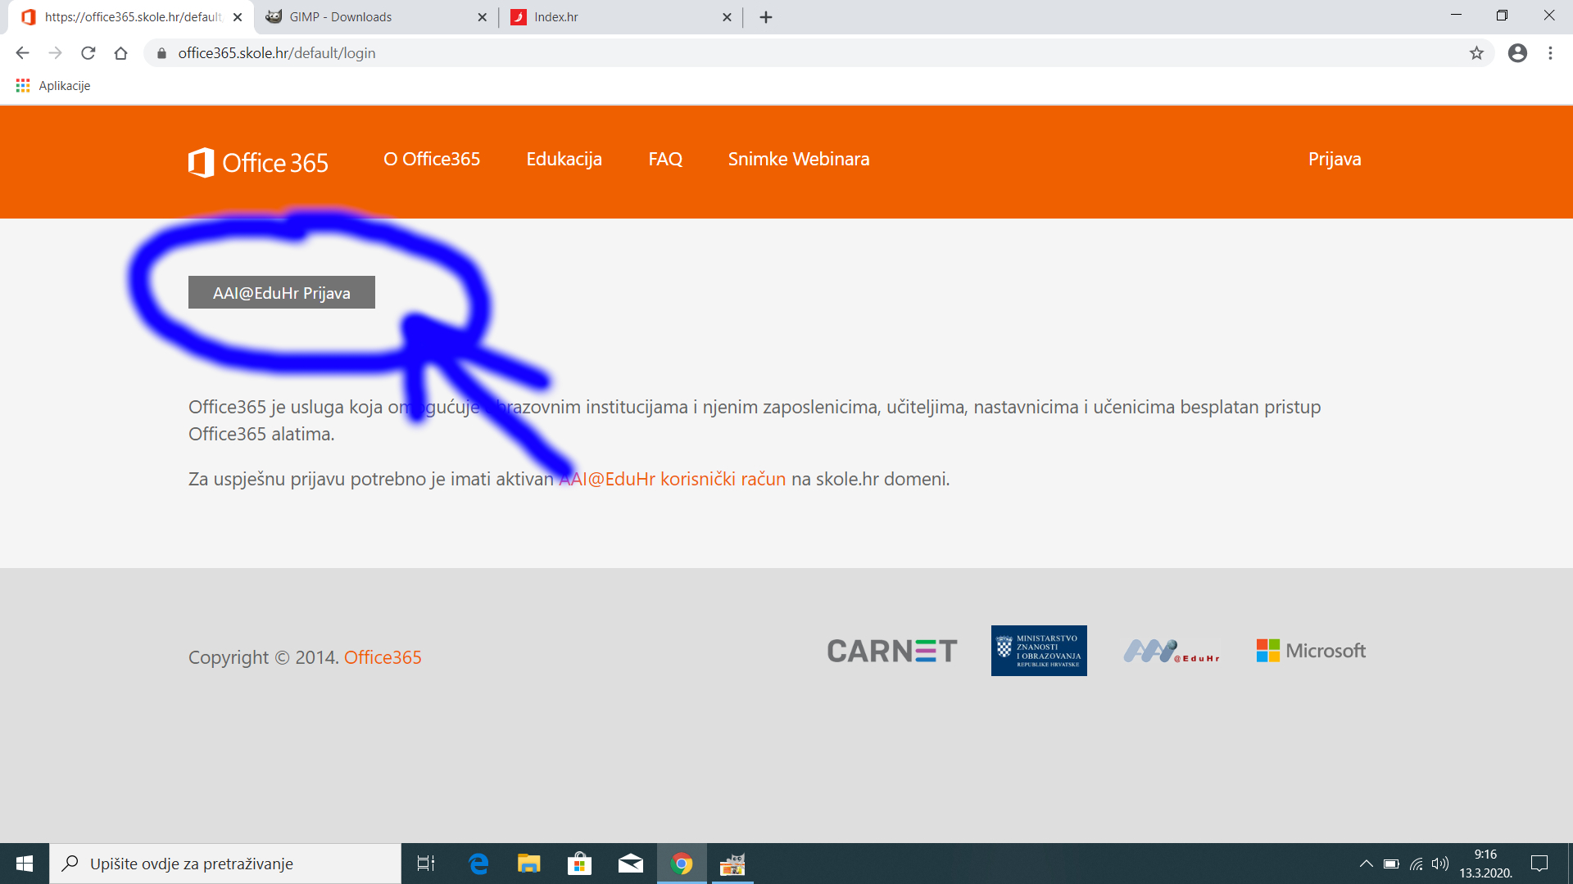Reload the current page

click(x=88, y=53)
